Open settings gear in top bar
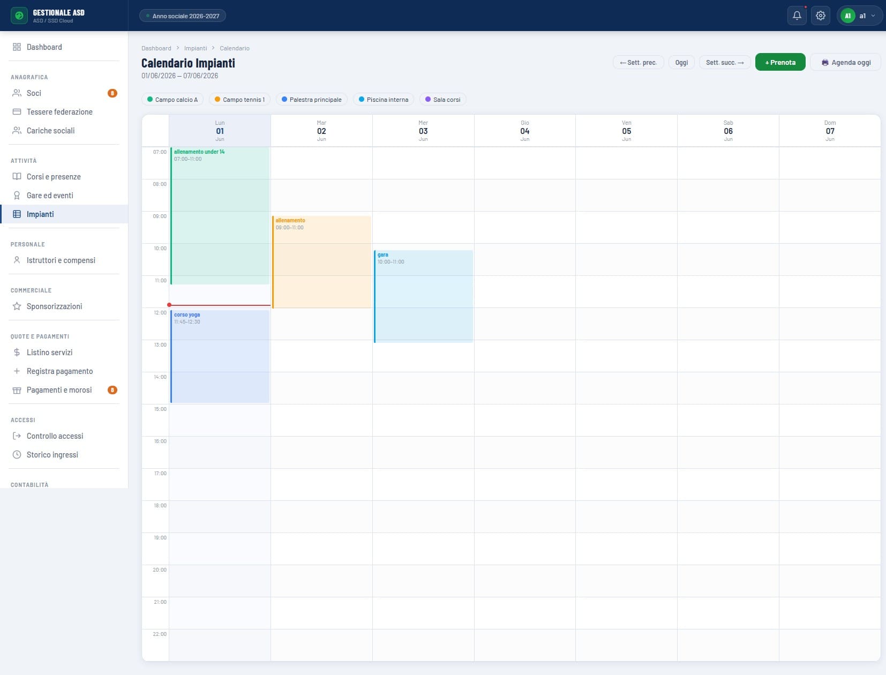This screenshot has width=886, height=675. [x=820, y=16]
